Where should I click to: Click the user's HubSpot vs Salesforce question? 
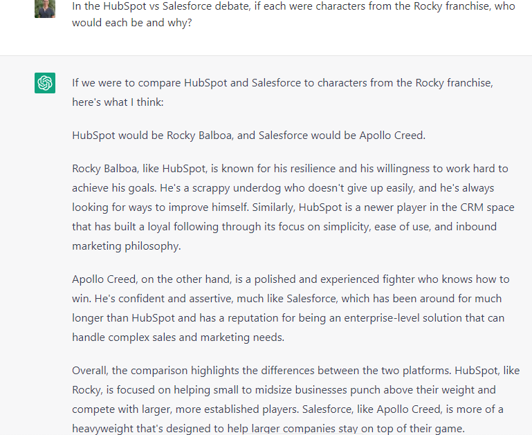293,15
